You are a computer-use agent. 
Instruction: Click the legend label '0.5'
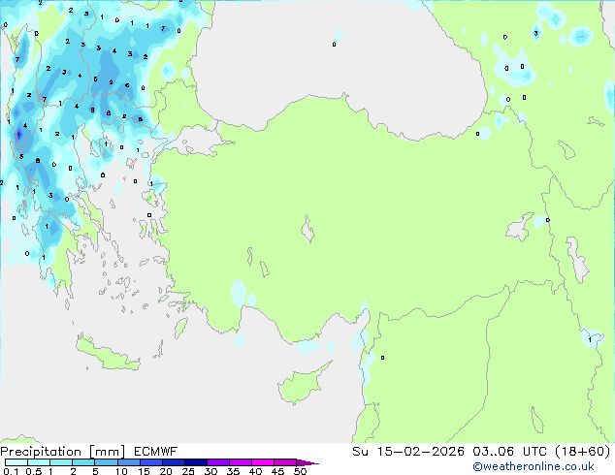click(33, 471)
